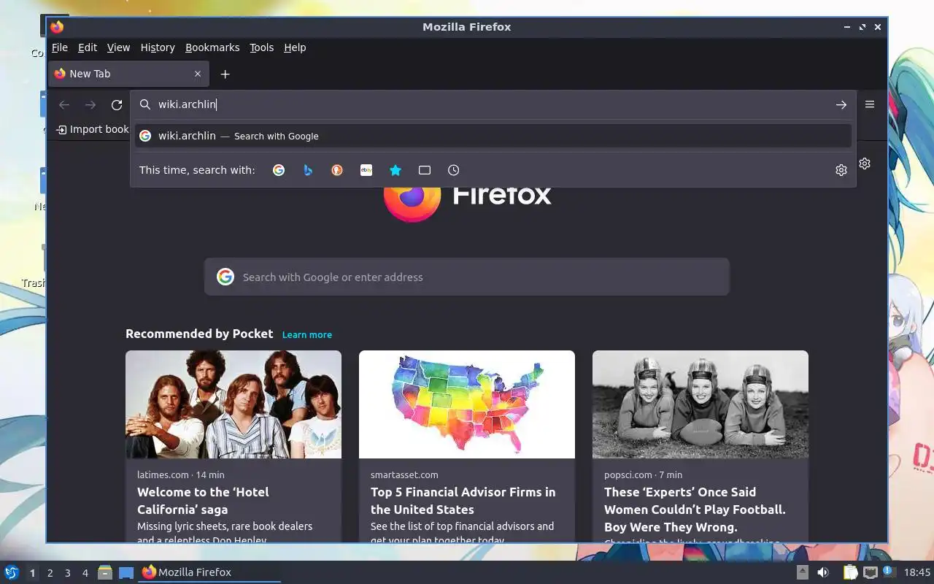This screenshot has width=934, height=584.
Task: Open the system start menu
Action: [11, 572]
